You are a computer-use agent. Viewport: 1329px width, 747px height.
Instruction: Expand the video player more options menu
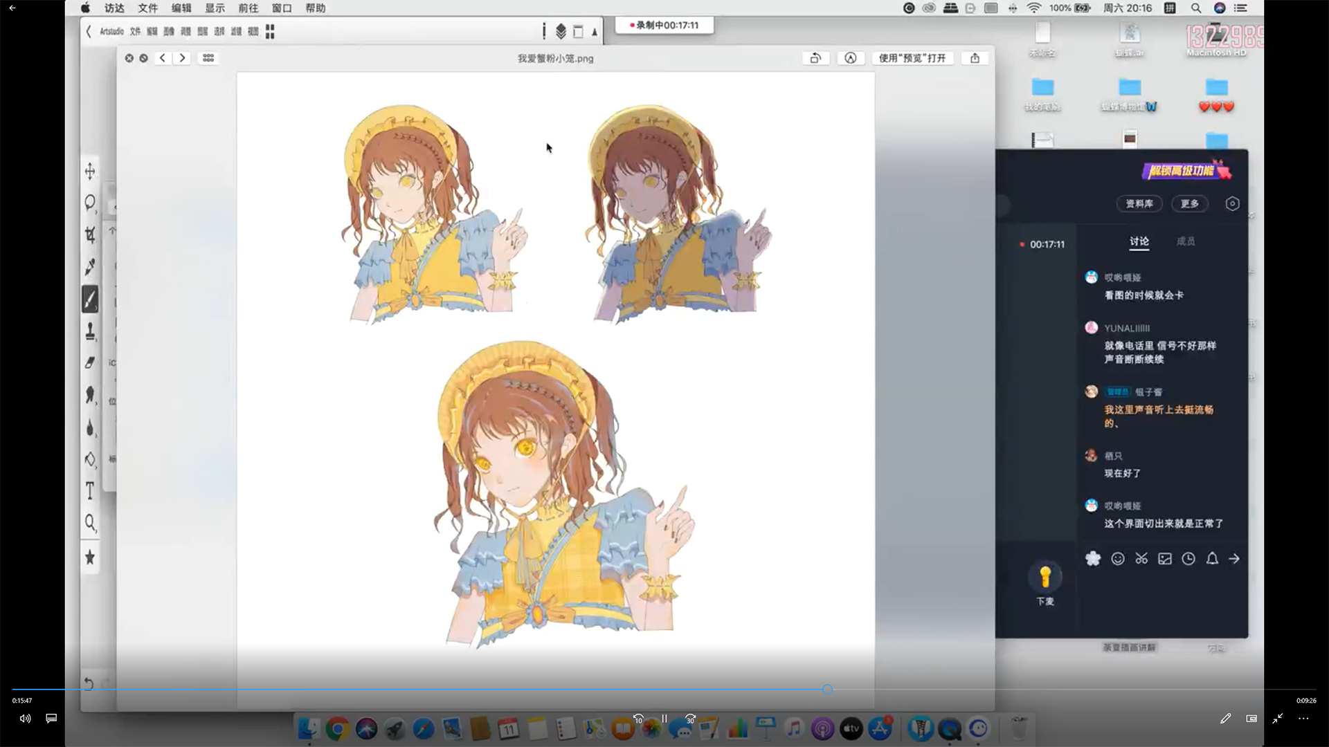pos(1303,719)
